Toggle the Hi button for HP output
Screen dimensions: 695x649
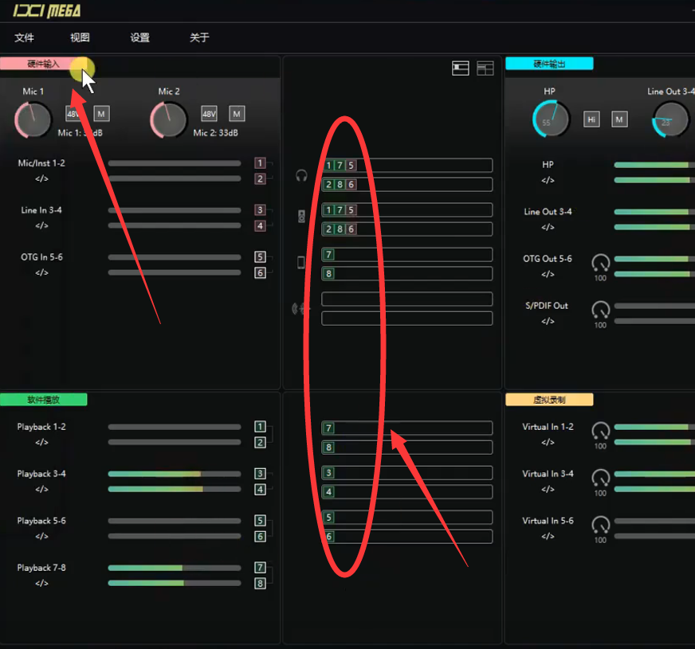pos(591,119)
